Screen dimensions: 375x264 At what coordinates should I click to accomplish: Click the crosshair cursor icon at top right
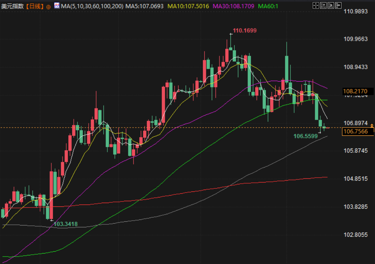[x=316, y=6]
